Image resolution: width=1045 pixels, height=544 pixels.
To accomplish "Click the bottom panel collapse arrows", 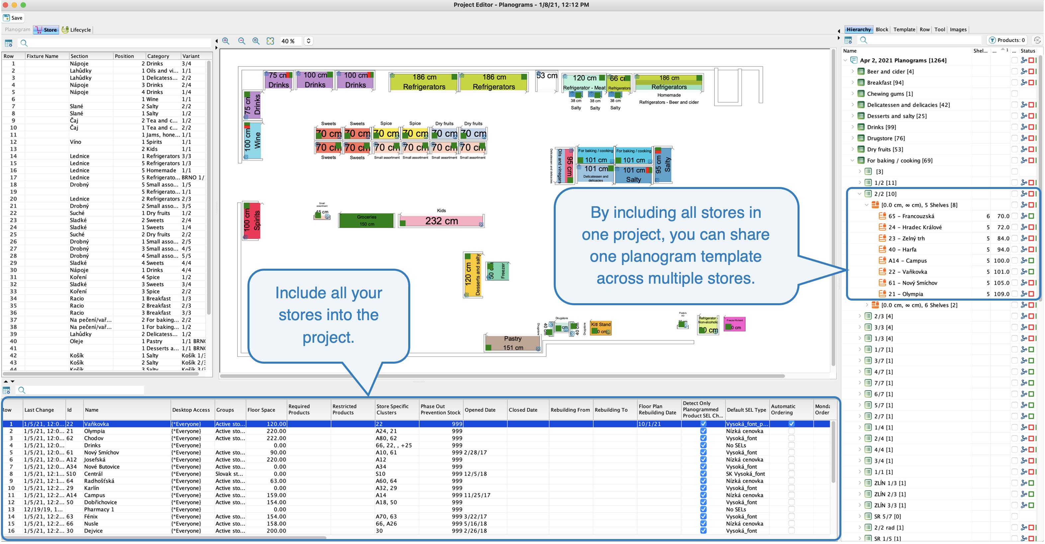I will click(x=9, y=381).
